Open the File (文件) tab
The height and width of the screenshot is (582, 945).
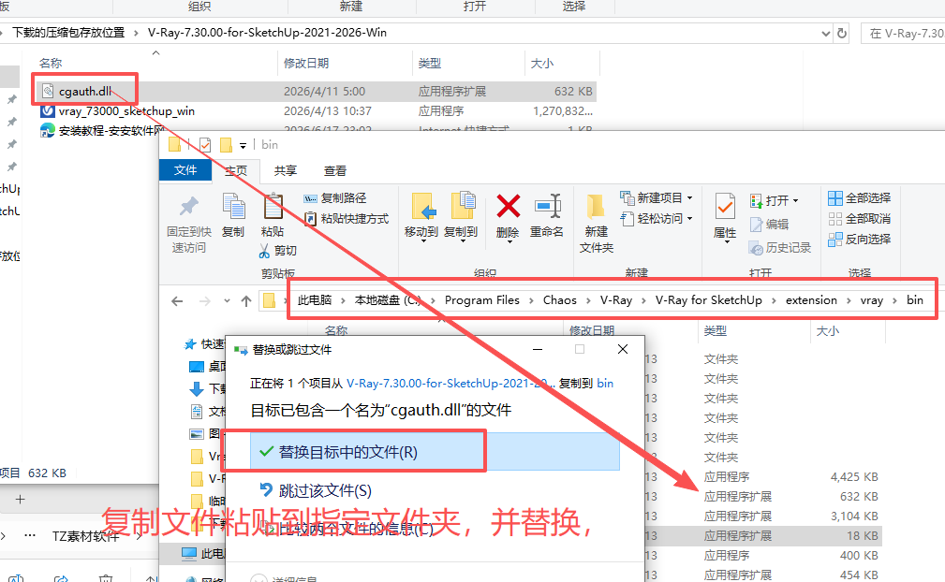[x=185, y=170]
